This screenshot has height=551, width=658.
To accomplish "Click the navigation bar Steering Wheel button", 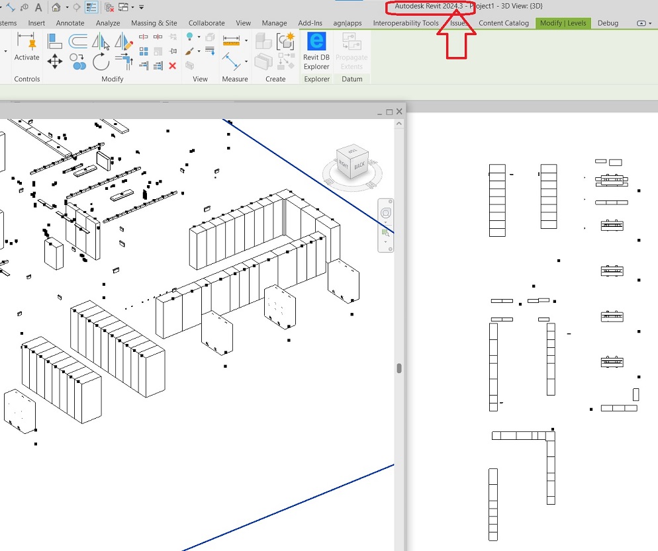I will 386,213.
